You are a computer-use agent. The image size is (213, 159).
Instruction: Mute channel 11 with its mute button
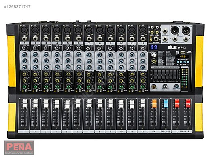pyautogui.click(x=133, y=91)
